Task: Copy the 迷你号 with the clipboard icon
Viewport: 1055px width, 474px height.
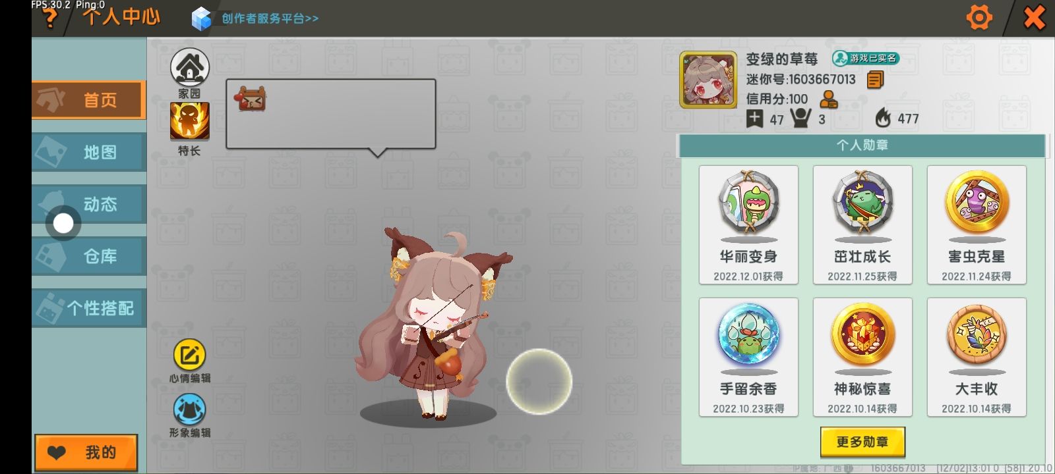Action: (x=875, y=80)
